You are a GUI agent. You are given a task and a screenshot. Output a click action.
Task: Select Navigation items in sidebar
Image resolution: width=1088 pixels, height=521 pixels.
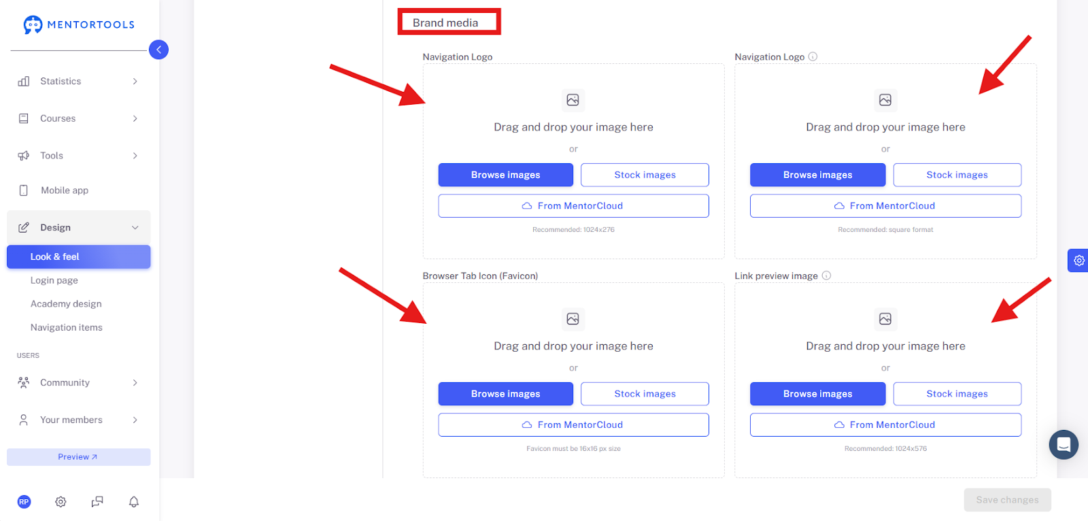pyautogui.click(x=67, y=327)
